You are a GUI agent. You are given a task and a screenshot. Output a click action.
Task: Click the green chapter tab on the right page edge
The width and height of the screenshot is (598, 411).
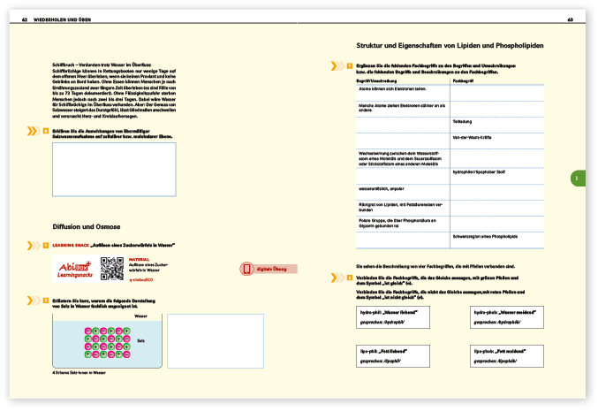(x=577, y=179)
